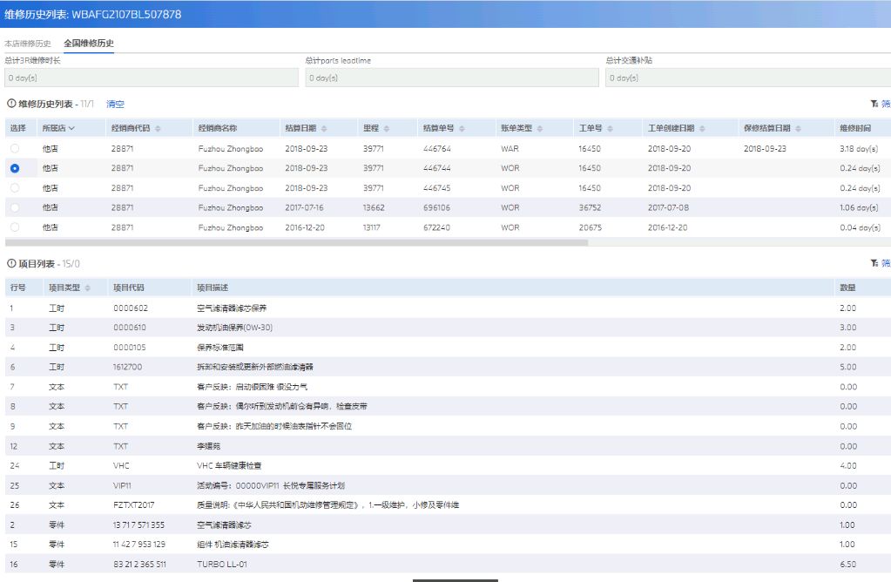Image resolution: width=891 pixels, height=582 pixels.
Task: Click the 项目类型 sort icon
Action: coord(87,288)
